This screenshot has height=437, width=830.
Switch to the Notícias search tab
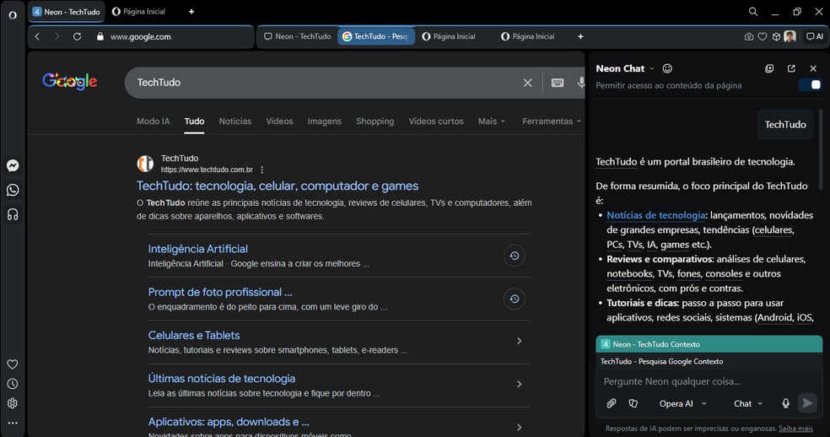(x=234, y=121)
